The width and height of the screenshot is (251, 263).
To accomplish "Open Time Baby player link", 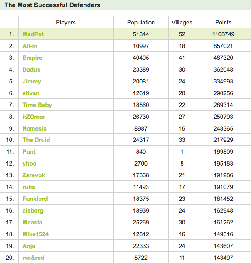I will pos(37,105).
